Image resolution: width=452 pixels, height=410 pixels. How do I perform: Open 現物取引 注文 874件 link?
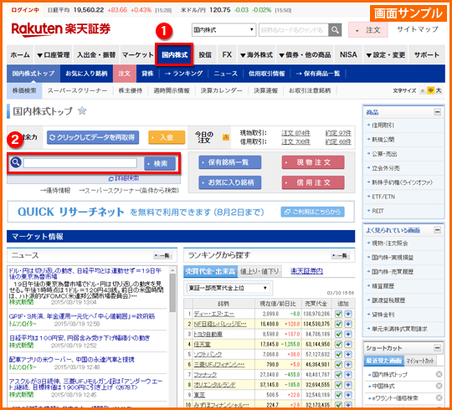[x=295, y=133]
